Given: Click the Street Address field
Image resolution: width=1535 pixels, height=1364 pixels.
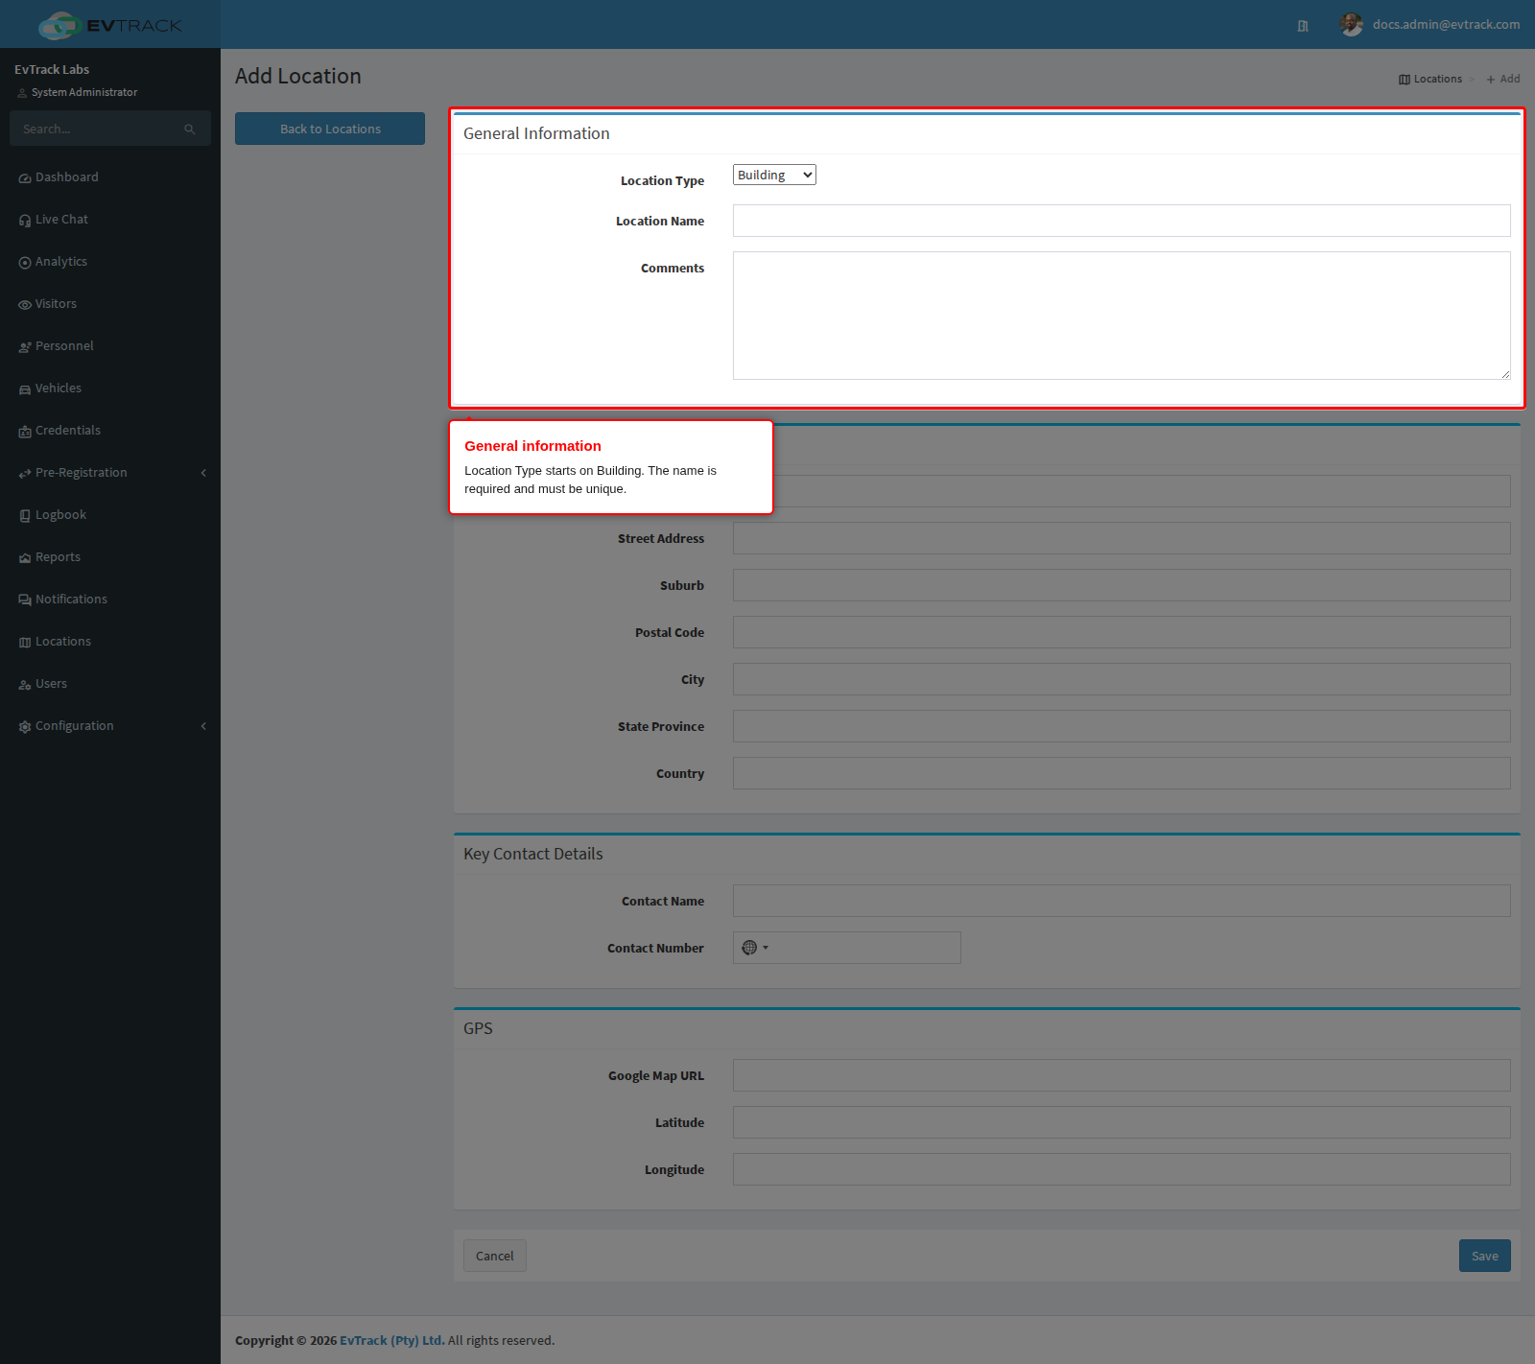Looking at the screenshot, I should tap(1122, 538).
